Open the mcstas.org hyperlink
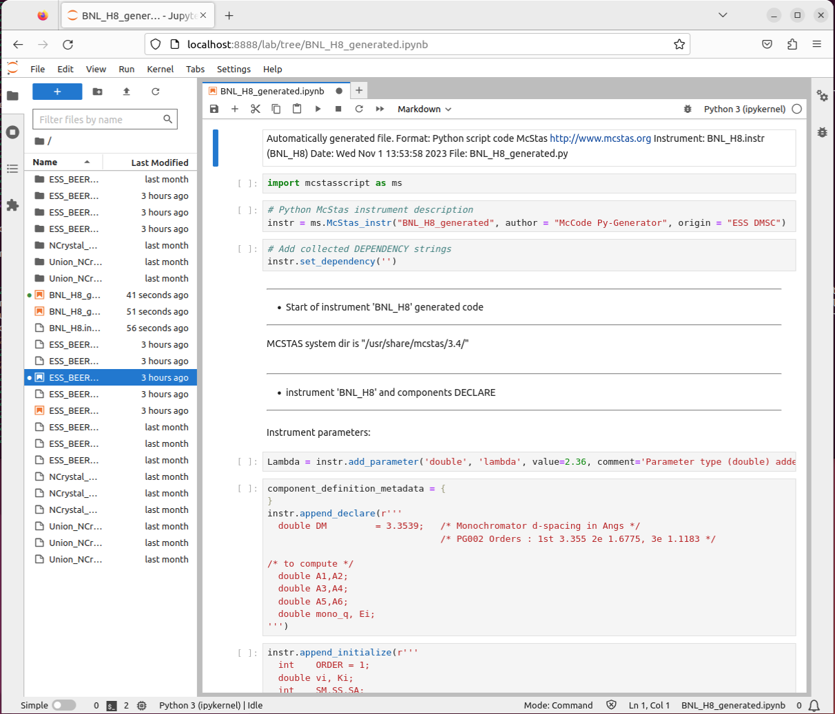Screen dimensions: 835x714 (x=600, y=138)
